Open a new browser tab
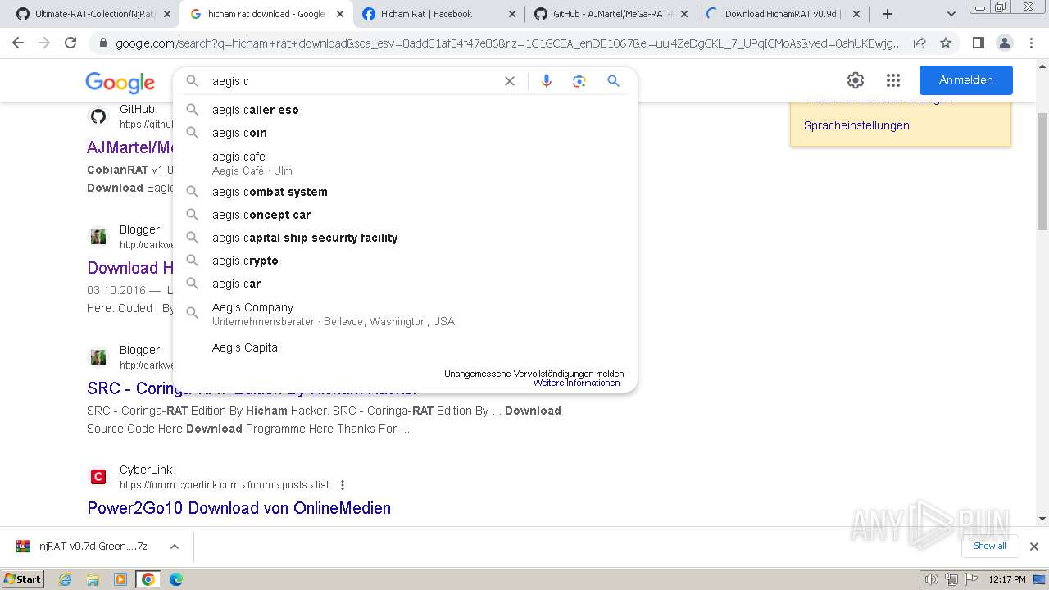This screenshot has width=1049, height=590. pyautogui.click(x=888, y=14)
